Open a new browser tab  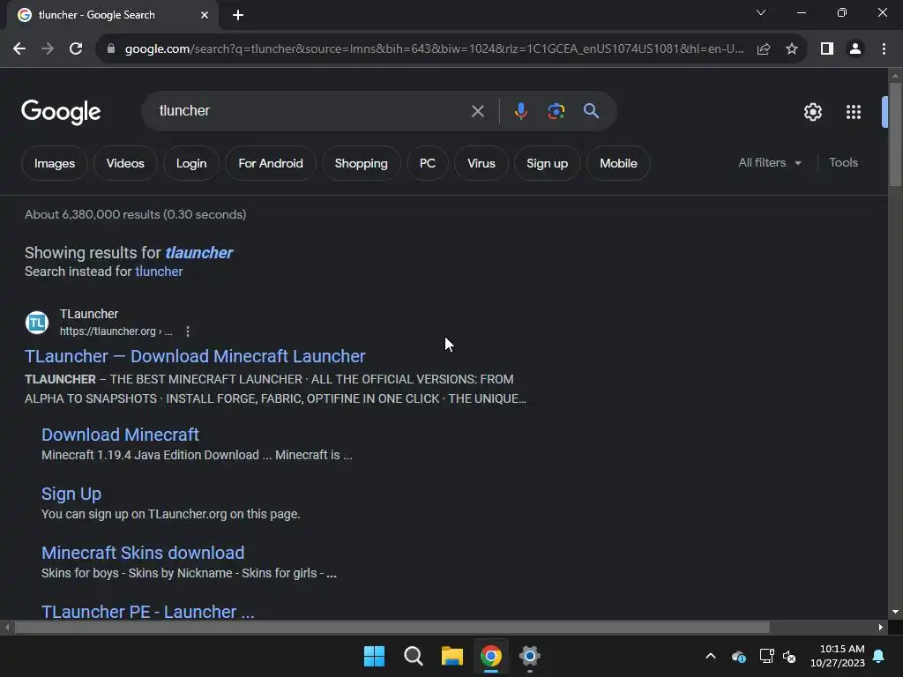(x=238, y=15)
